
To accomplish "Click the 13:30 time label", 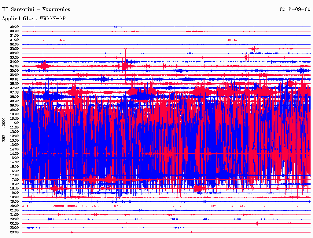I will [x=14, y=145].
